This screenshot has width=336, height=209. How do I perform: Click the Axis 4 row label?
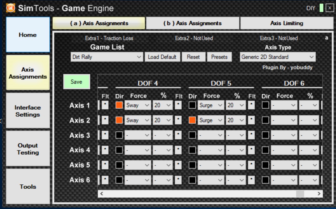[79, 150]
